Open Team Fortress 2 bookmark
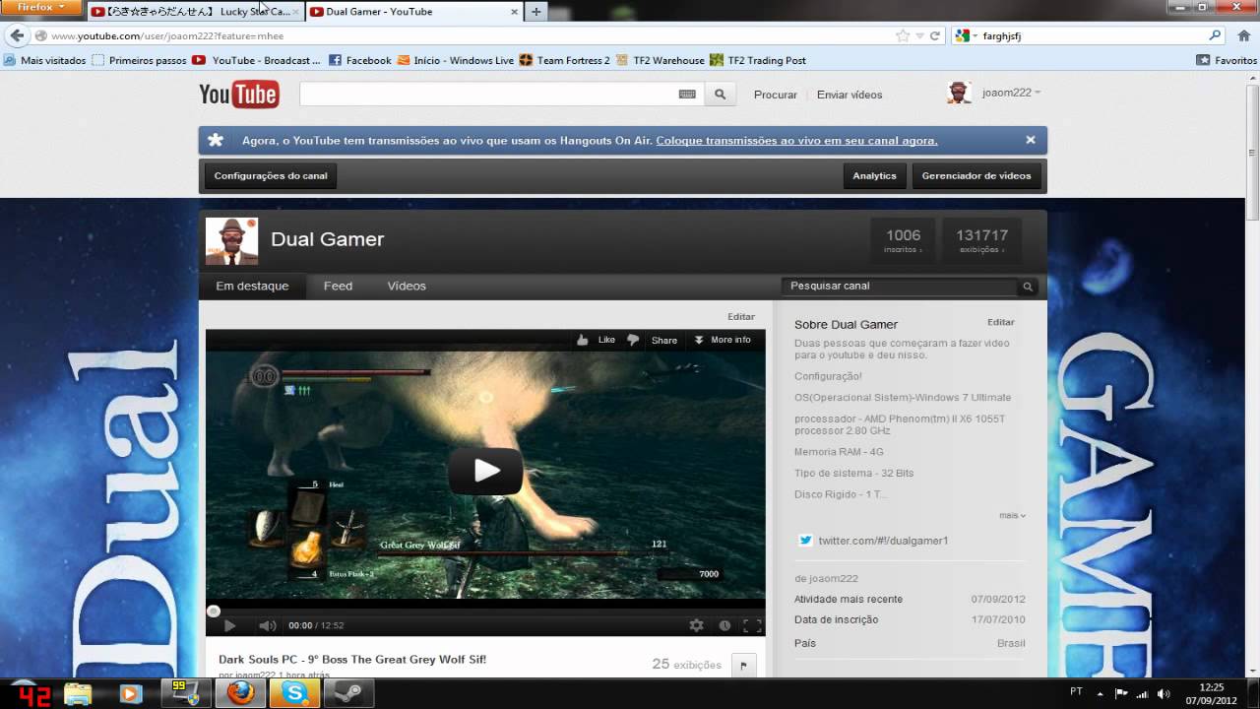This screenshot has height=709, width=1260. coord(565,60)
